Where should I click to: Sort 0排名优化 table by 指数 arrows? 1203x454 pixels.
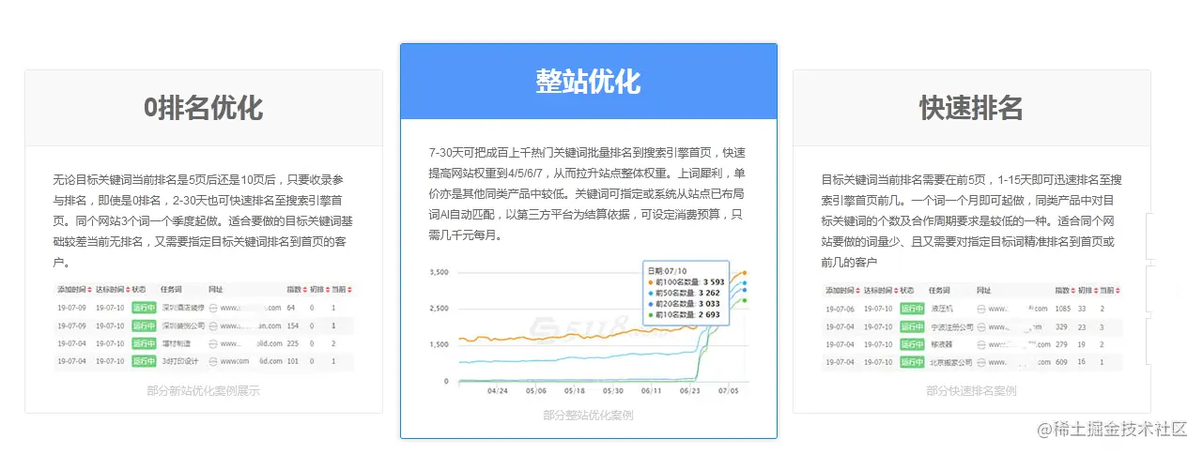305,290
